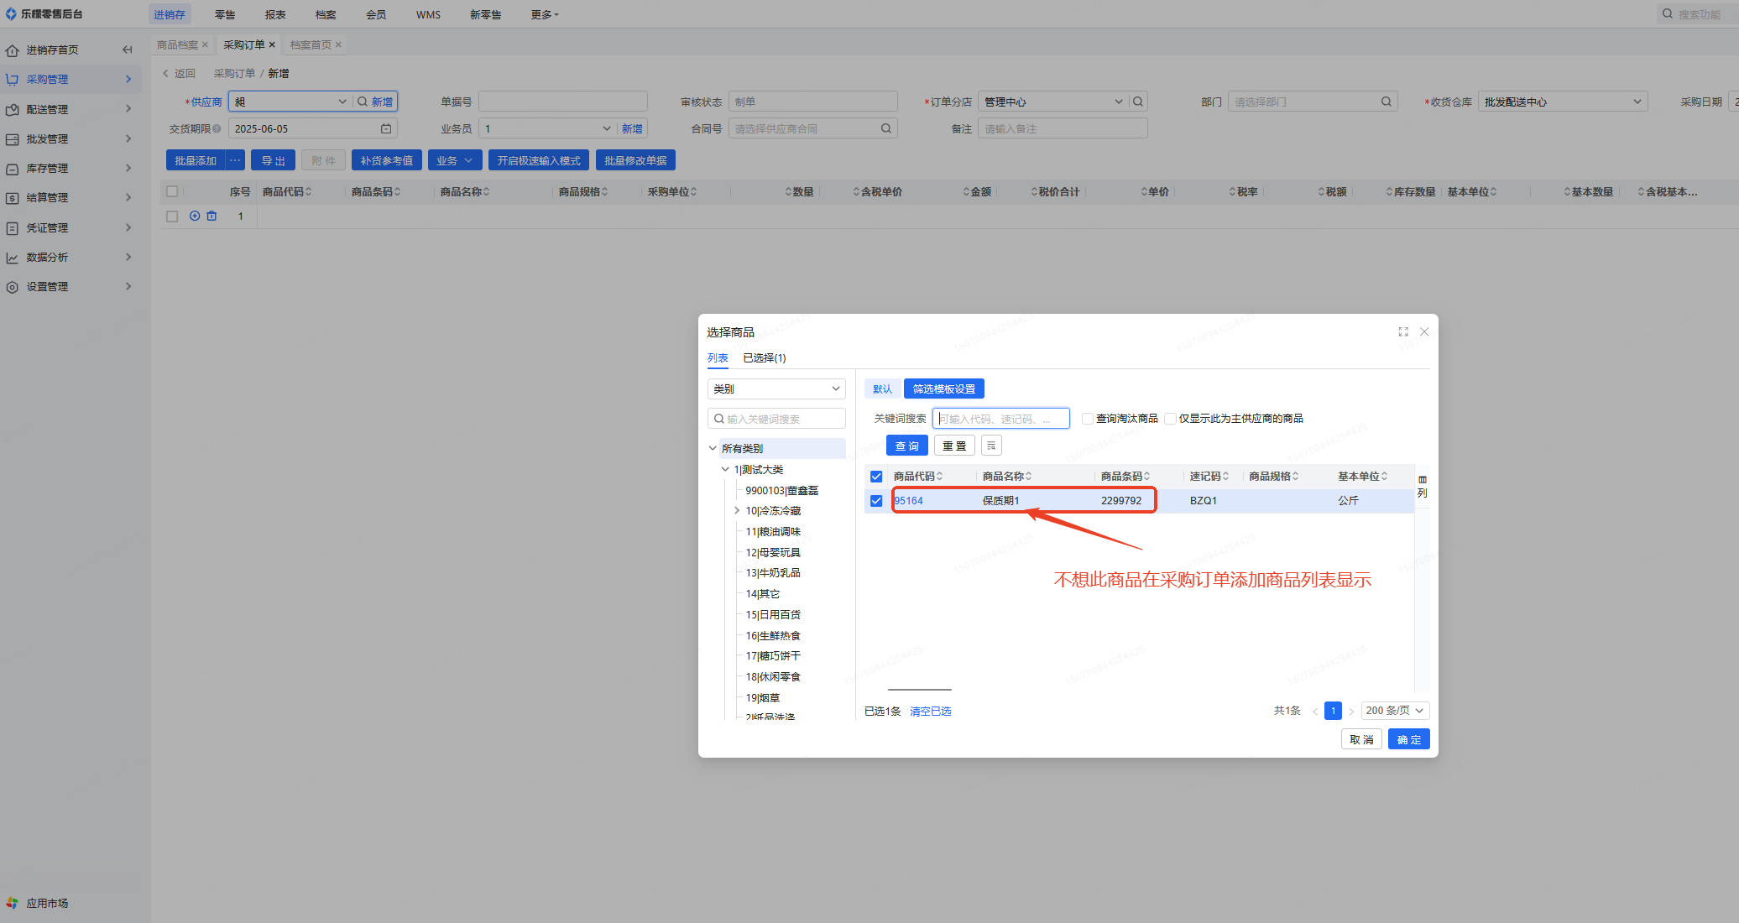Viewport: 1739px width, 923px height.
Task: Click the search icon in the 部门 field
Action: click(x=1386, y=102)
